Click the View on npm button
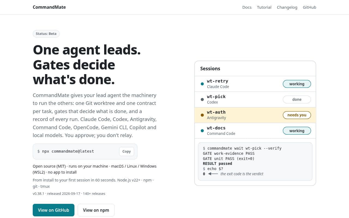Viewport: 349px width, 218px height. coord(96,210)
